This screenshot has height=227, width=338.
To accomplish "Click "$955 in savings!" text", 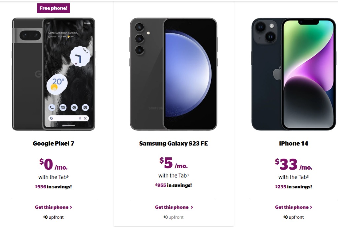I will (174, 185).
